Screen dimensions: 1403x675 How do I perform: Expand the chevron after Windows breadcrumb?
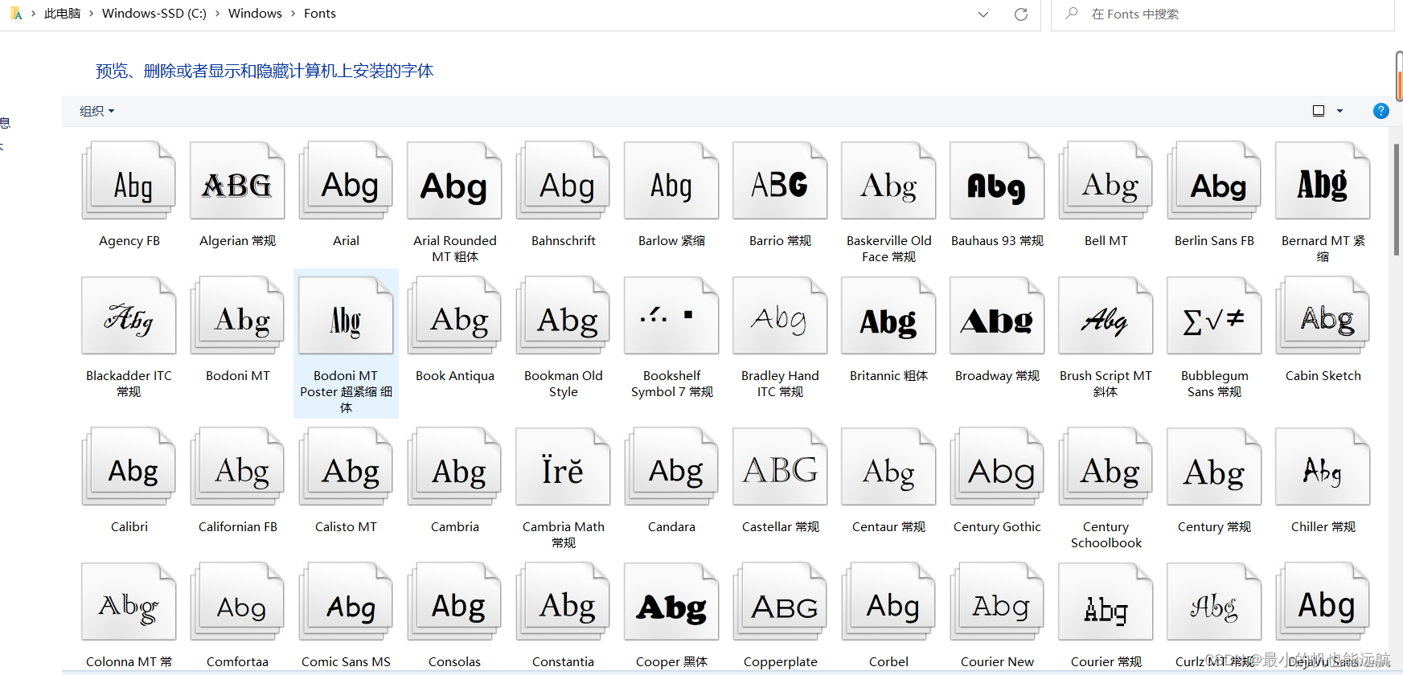[x=293, y=14]
